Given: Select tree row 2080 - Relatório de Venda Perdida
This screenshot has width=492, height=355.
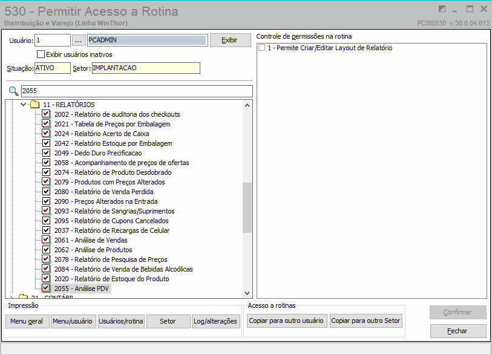Looking at the screenshot, I should pyautogui.click(x=104, y=192).
